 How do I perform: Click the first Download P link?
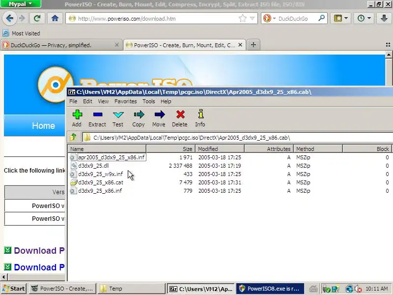[39, 251]
